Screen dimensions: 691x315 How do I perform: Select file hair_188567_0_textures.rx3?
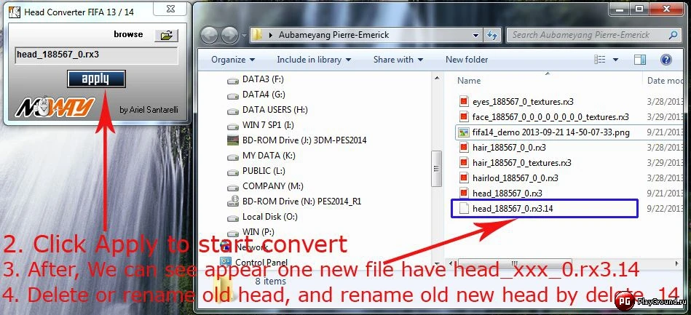pos(522,162)
